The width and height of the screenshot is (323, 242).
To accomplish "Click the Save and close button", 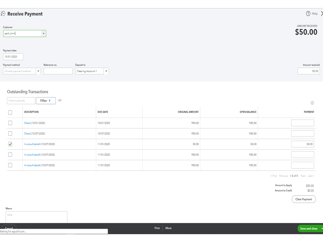I will pyautogui.click(x=308, y=229).
